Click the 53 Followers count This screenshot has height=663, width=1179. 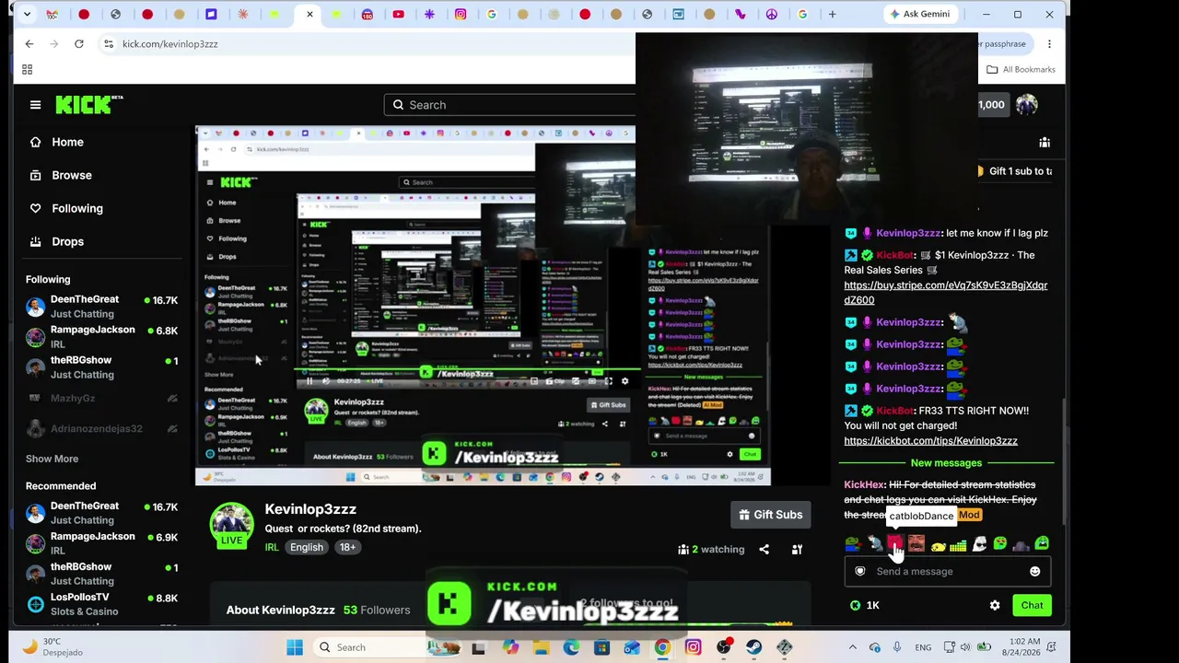pyautogui.click(x=377, y=610)
